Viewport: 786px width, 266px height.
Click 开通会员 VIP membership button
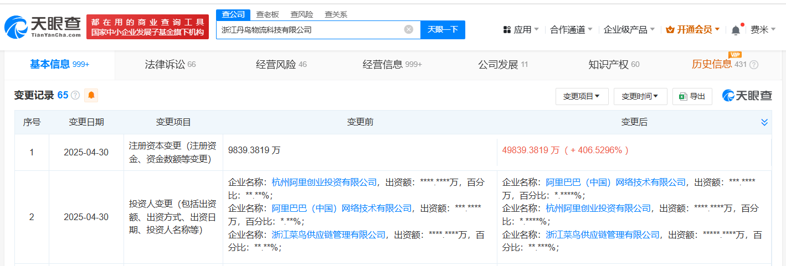pos(692,30)
